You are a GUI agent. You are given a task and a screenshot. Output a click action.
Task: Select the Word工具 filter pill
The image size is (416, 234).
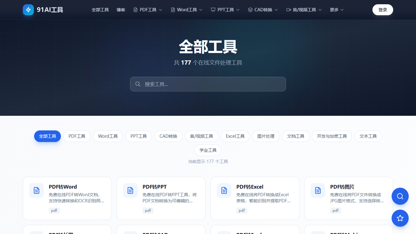pyautogui.click(x=108, y=136)
